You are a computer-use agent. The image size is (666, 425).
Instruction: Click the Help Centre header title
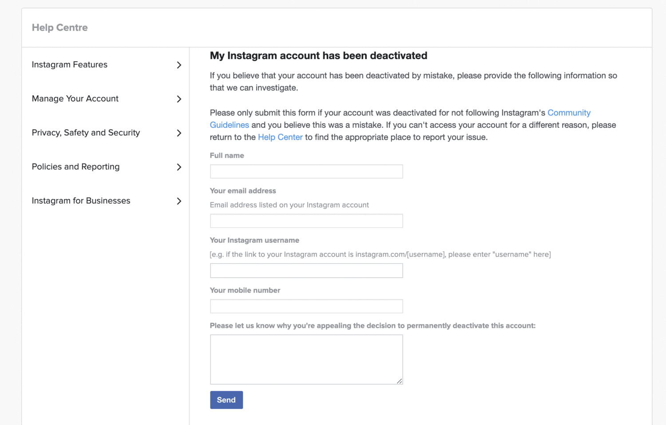click(x=59, y=28)
